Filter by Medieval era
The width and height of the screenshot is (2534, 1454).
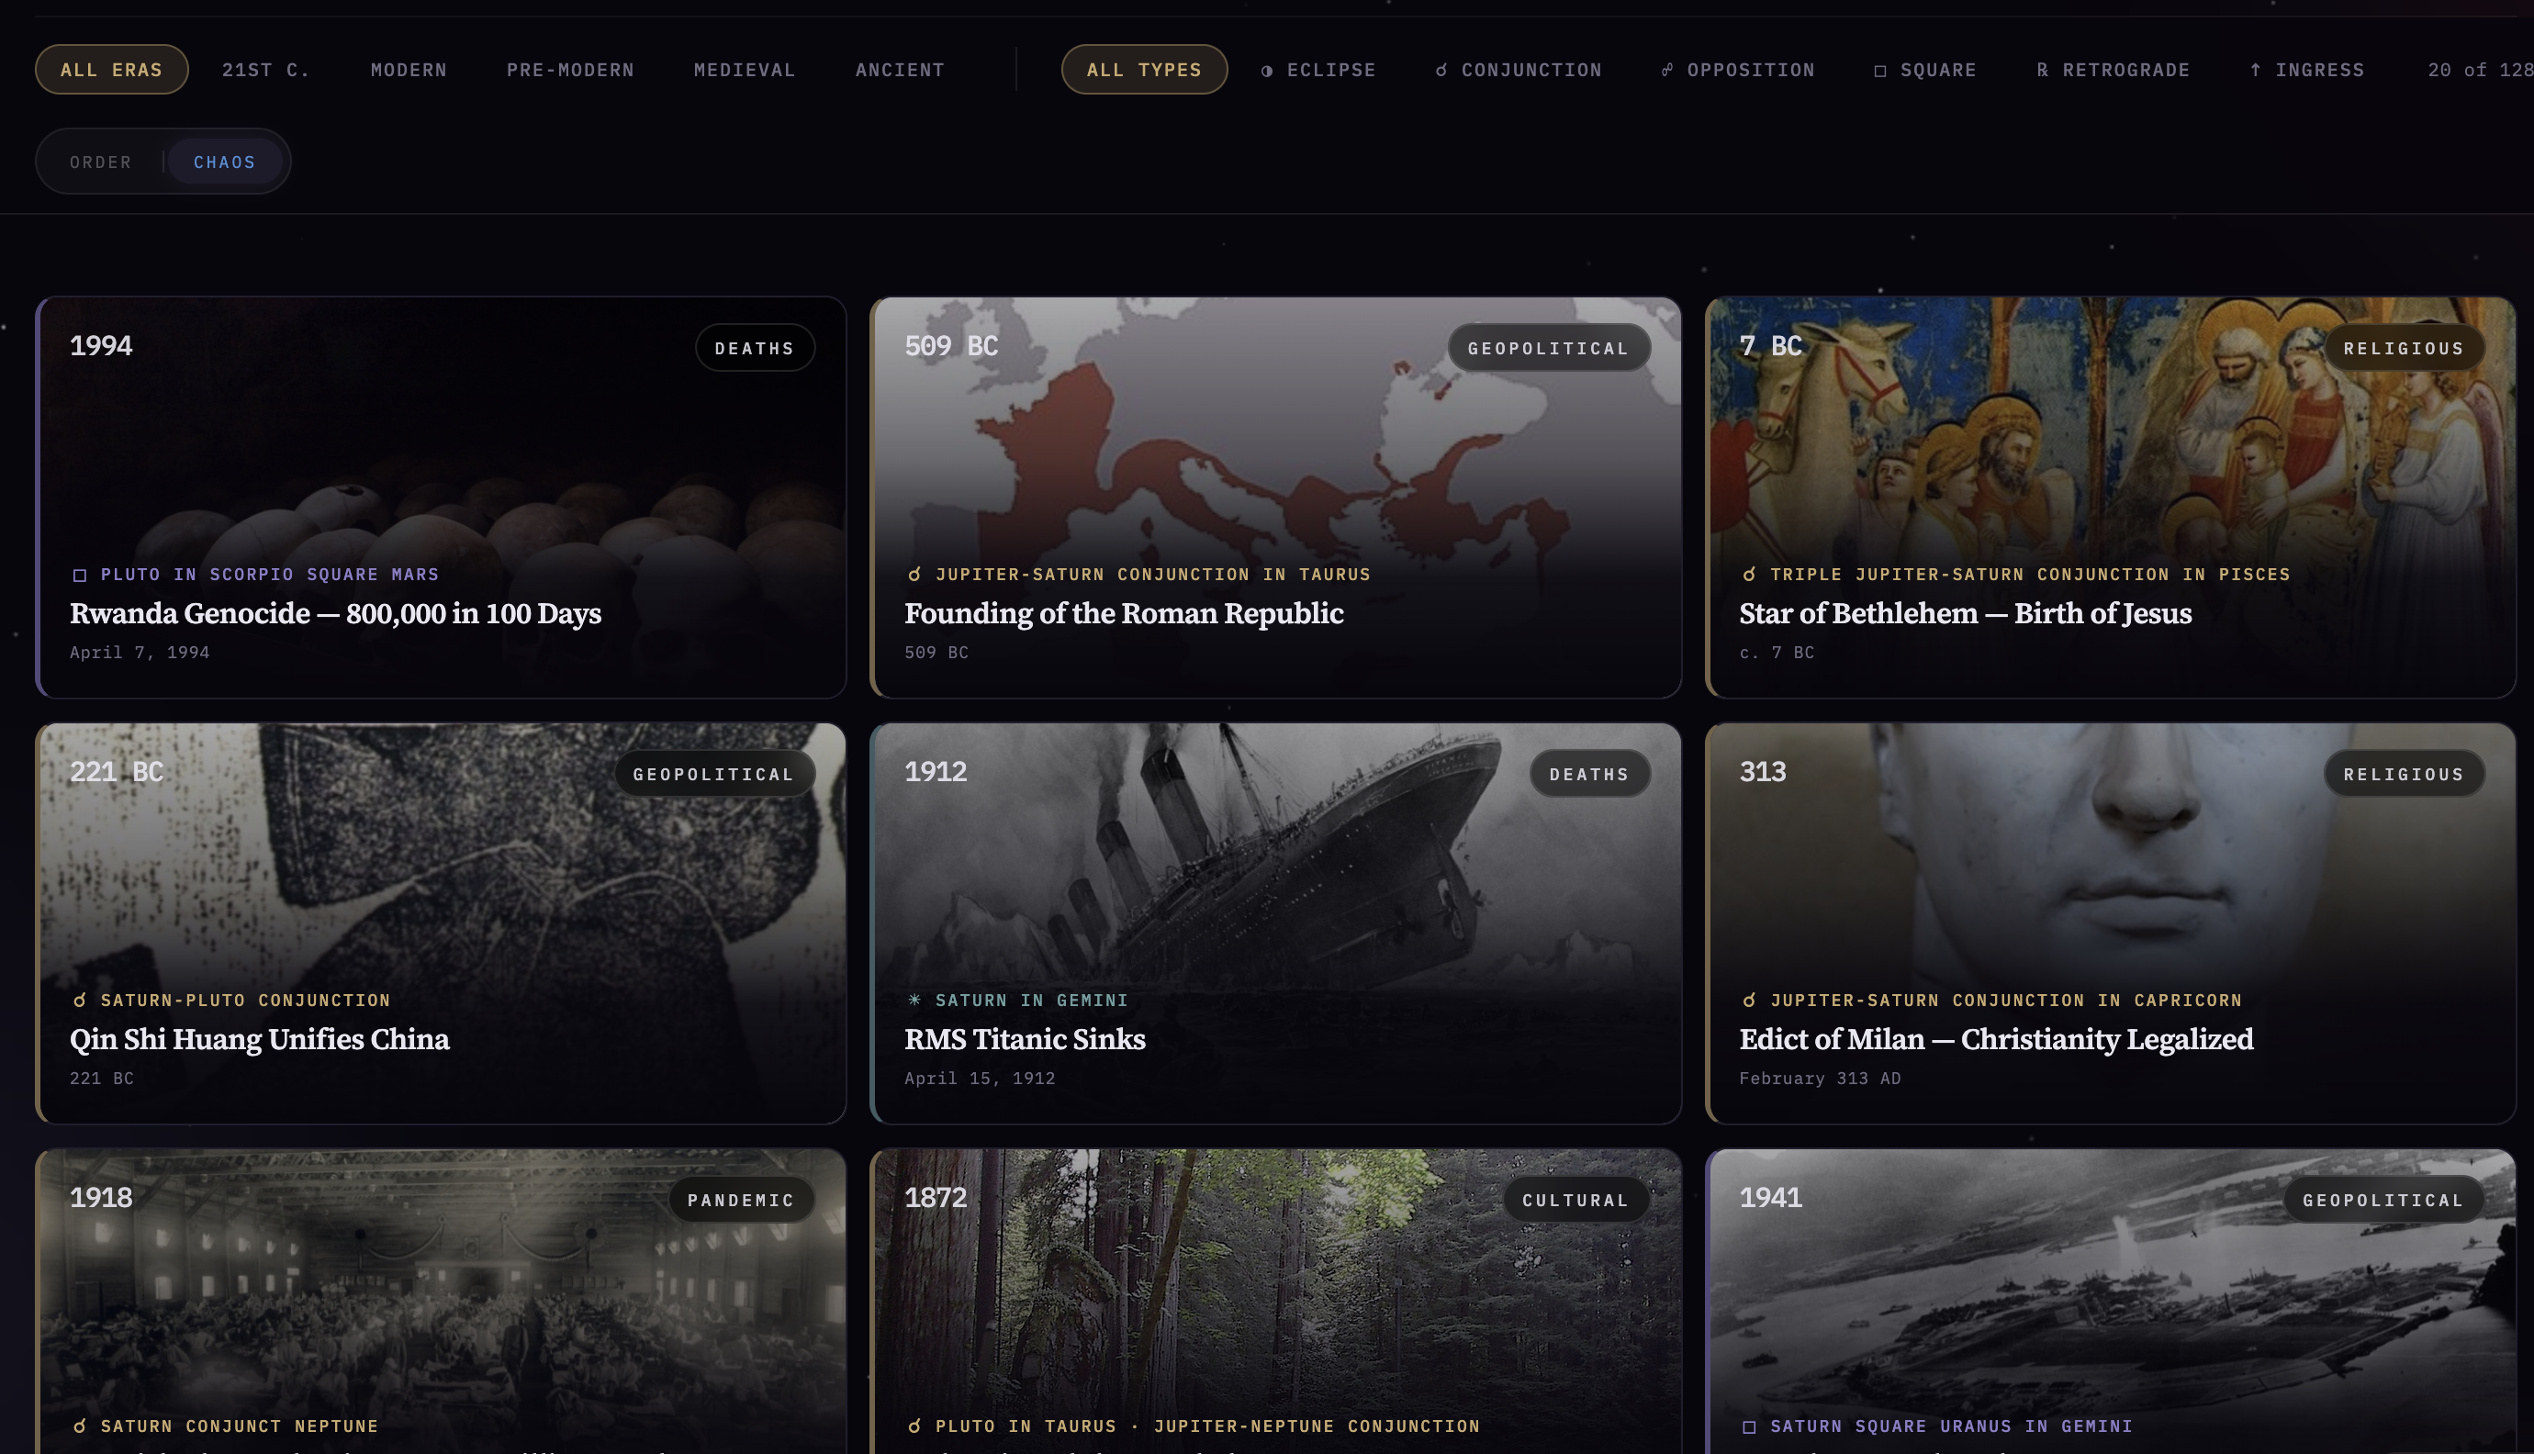tap(744, 70)
